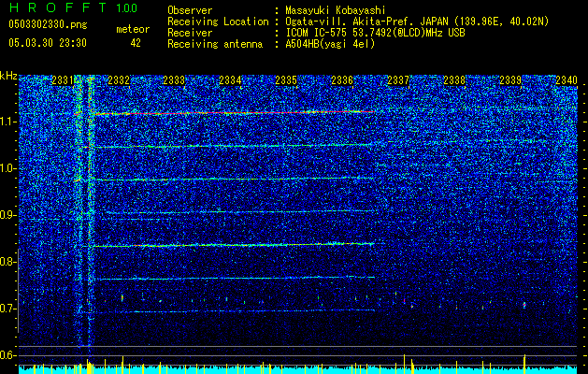Click the 1.1 kHz axis label
588x374 pixels.
(7, 122)
